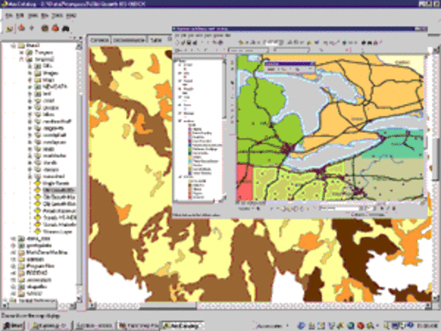Screen dimensions: 441x331
Task: Click the catalog tree vertical scrollbar
Action: [x=79, y=172]
